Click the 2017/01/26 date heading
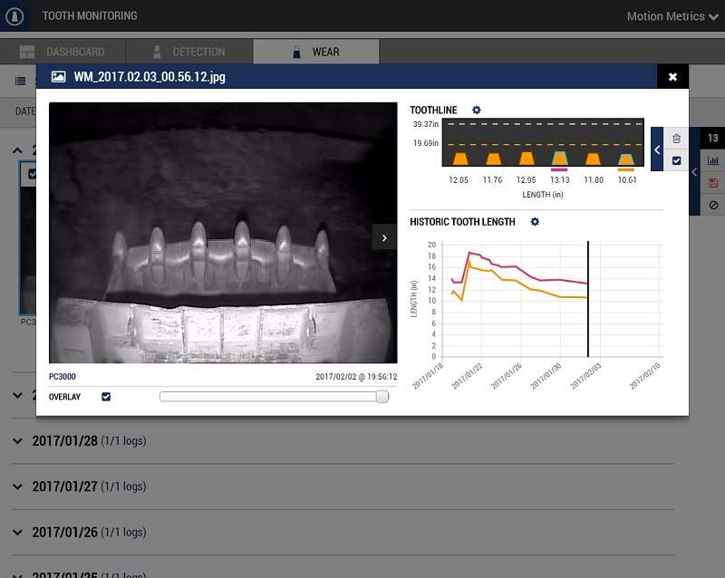 [64, 532]
